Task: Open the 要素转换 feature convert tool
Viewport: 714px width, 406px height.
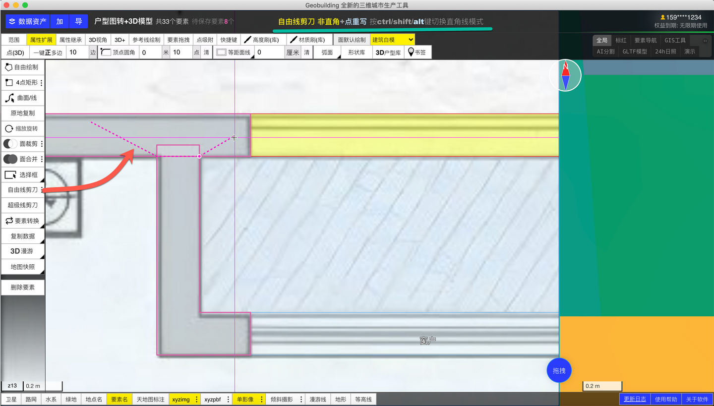Action: tap(22, 221)
